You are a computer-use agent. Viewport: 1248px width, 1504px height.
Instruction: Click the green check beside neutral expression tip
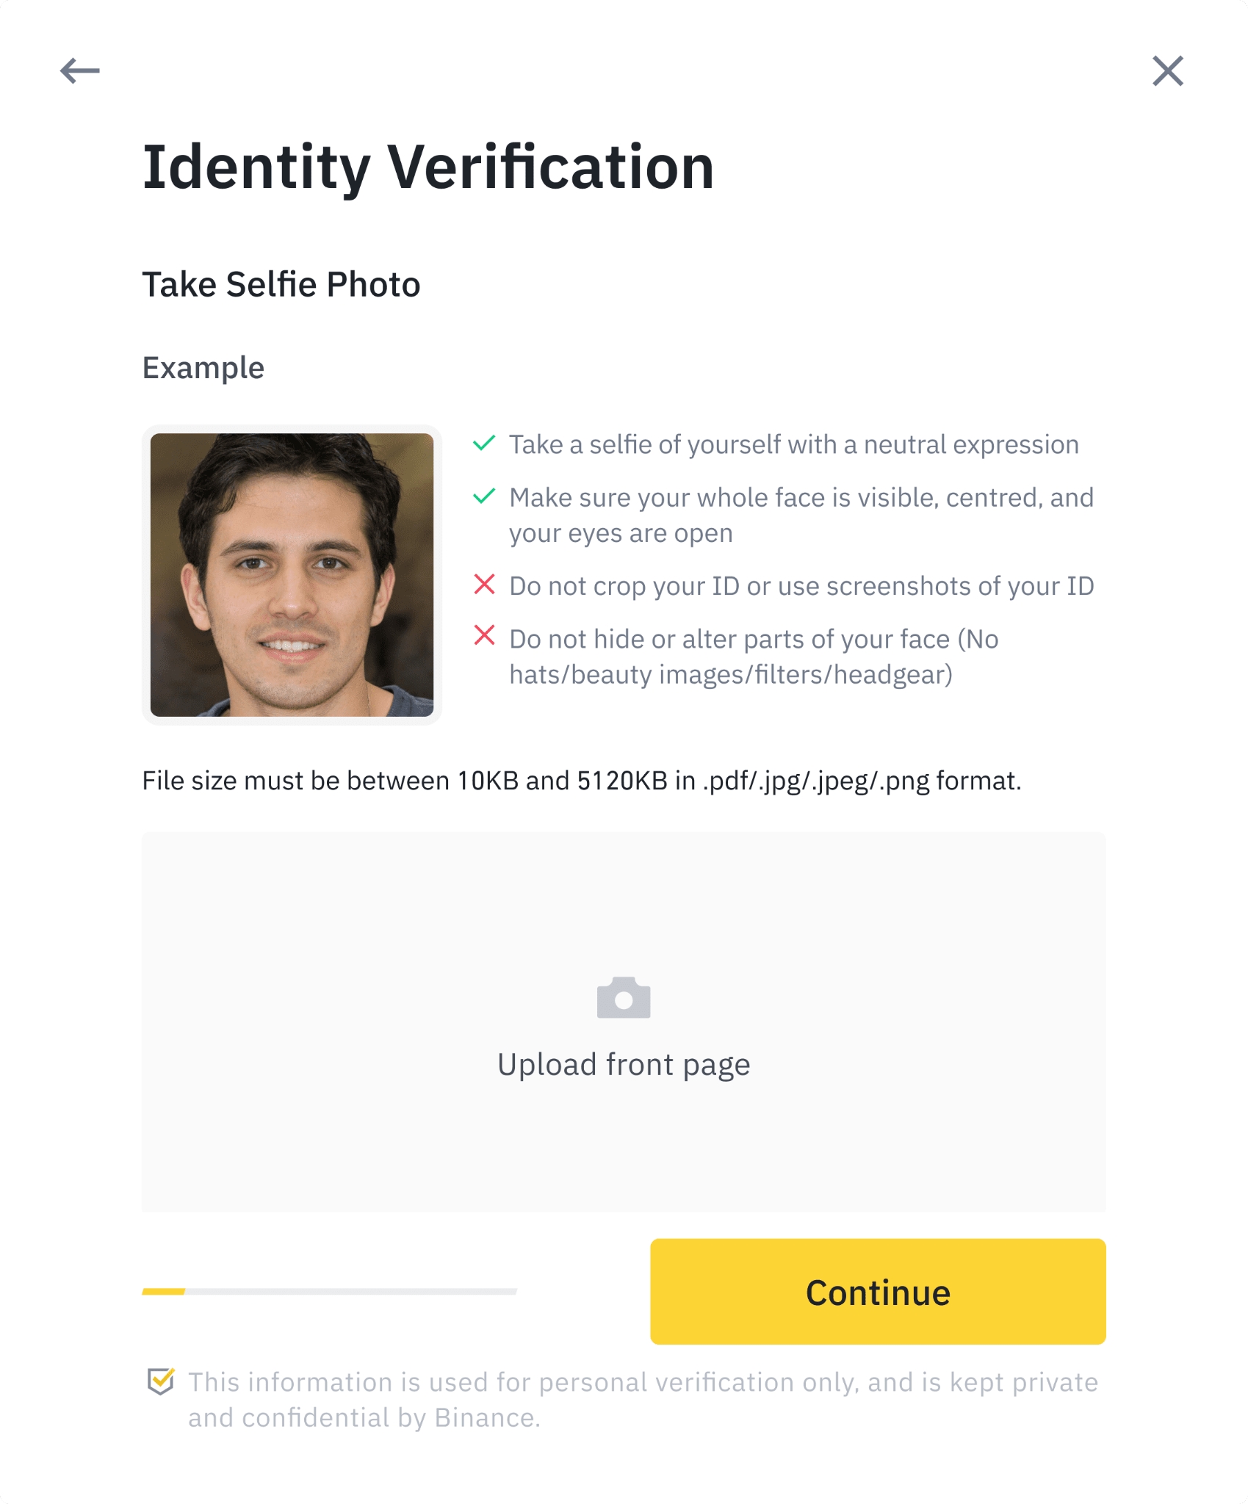(x=484, y=444)
